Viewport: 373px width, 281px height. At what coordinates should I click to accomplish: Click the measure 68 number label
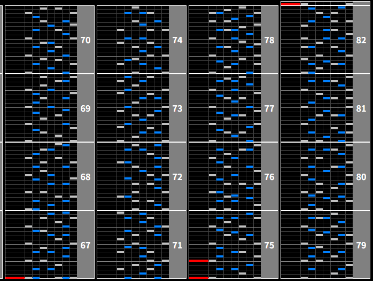pyautogui.click(x=86, y=177)
